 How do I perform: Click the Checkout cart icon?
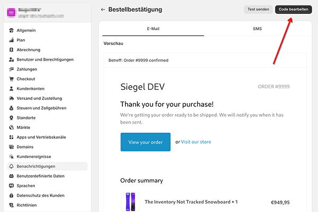(x=12, y=79)
